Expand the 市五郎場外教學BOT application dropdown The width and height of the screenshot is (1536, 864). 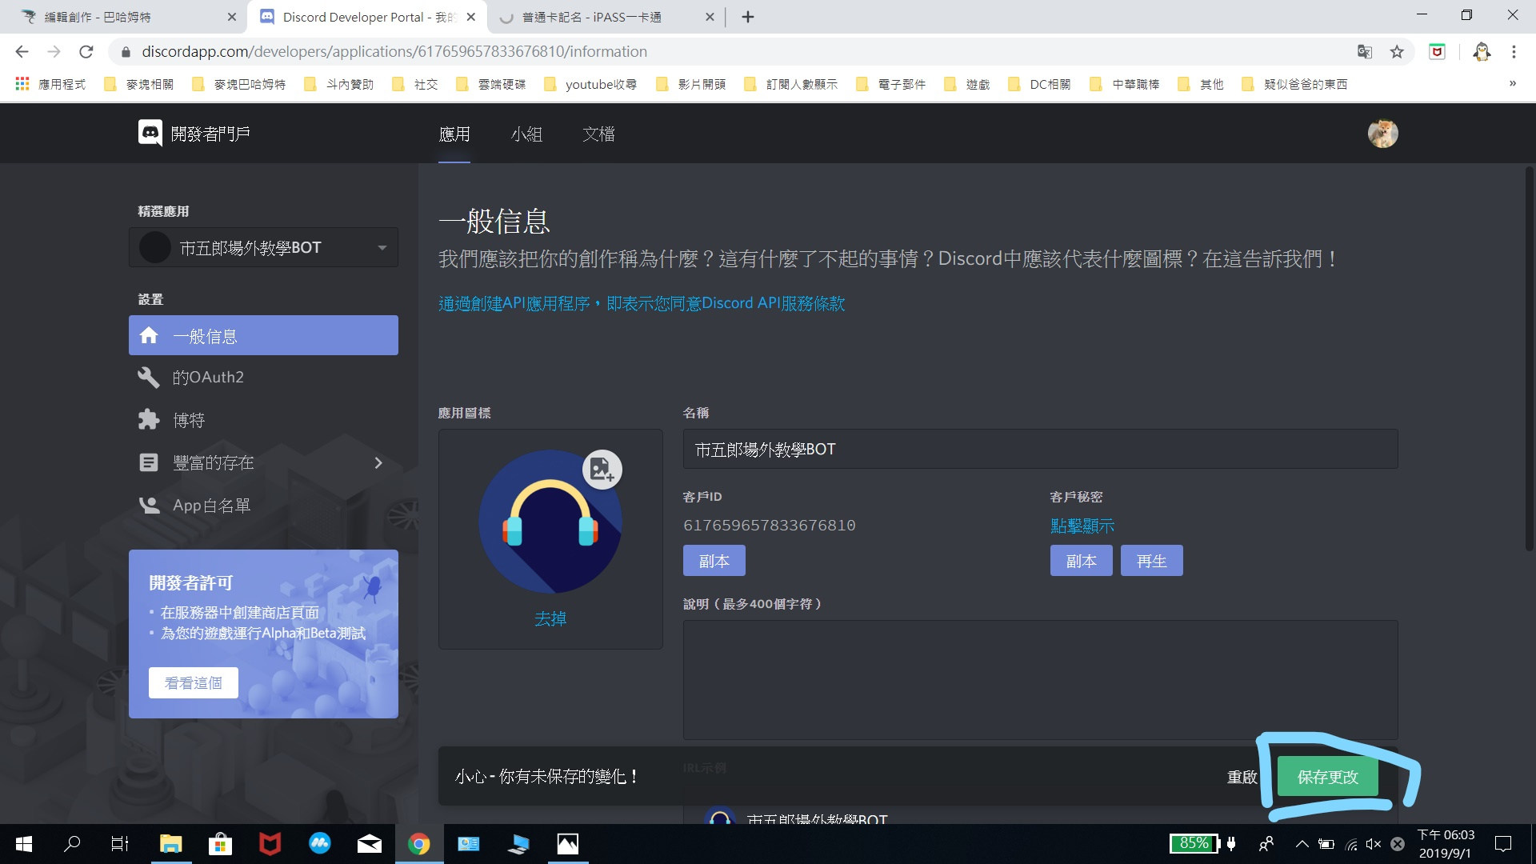coord(263,247)
